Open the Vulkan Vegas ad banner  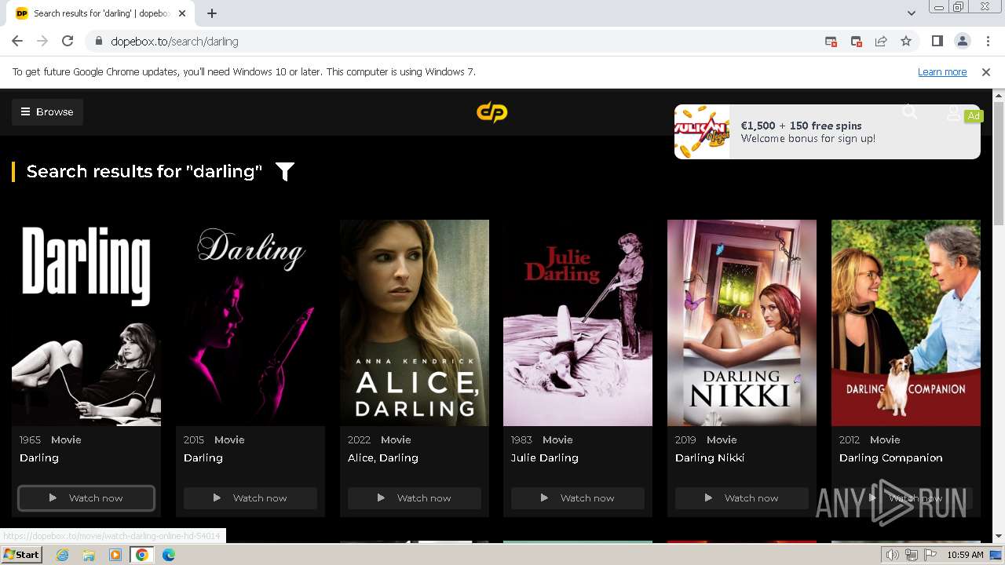pyautogui.click(x=827, y=132)
